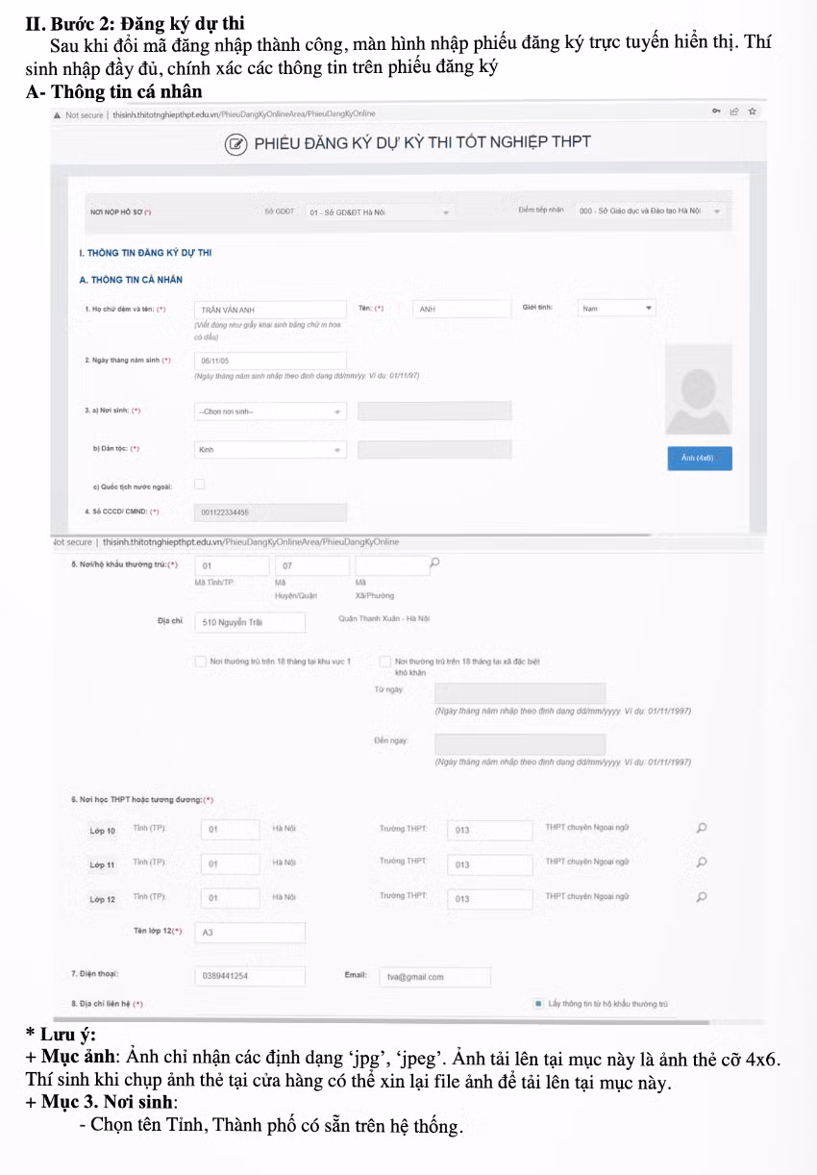Click the bookmark star icon in address bar
The height and width of the screenshot is (1175, 817).
752,112
